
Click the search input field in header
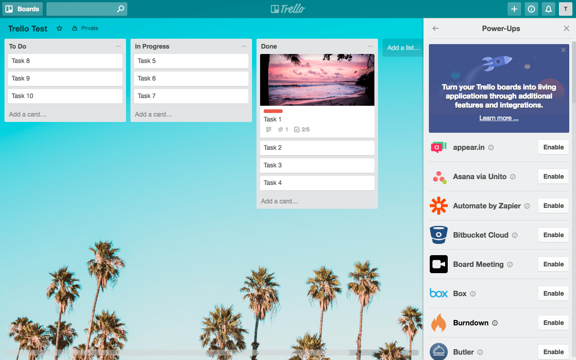(x=87, y=9)
